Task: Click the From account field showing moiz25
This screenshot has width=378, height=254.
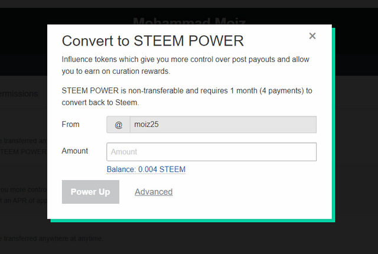Action: point(223,125)
